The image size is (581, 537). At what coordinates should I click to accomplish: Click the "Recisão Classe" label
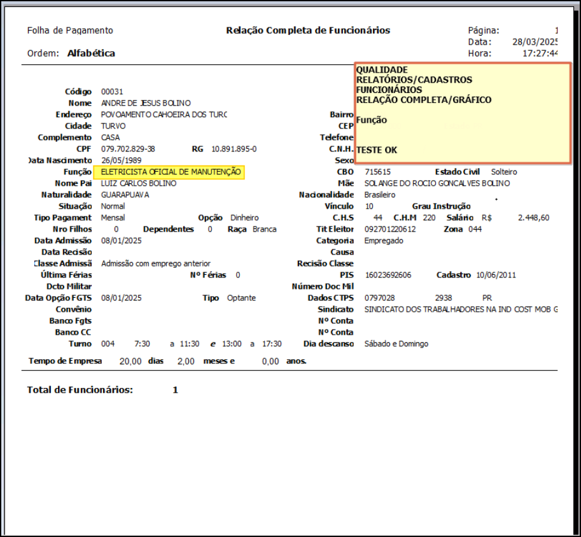(x=325, y=263)
